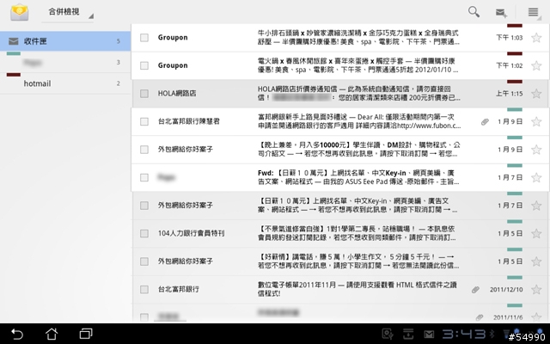Star the 外包網給你好案子 email without Fwd, 1月7日
This screenshot has width=550, height=344.
(x=536, y=206)
